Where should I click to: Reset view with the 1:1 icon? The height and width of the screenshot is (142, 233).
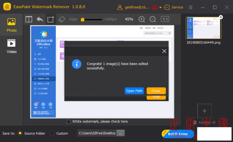click(x=165, y=19)
